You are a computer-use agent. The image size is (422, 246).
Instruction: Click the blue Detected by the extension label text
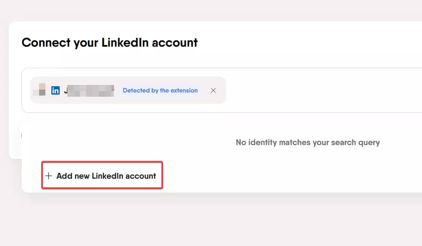point(160,90)
